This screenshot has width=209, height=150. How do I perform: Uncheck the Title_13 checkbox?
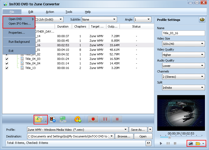7,68
